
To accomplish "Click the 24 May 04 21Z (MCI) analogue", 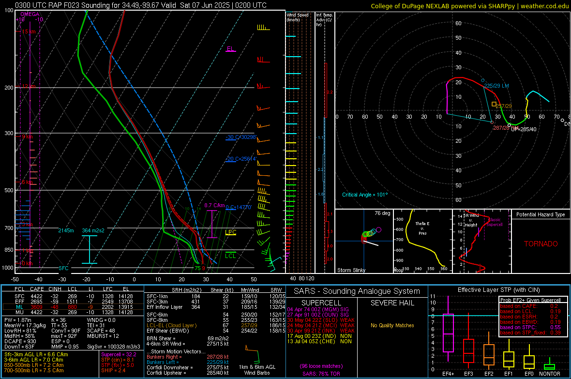I will pyautogui.click(x=320, y=325).
